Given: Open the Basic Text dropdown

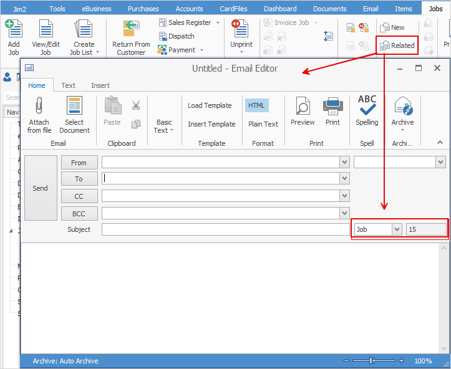Looking at the screenshot, I should click(x=164, y=126).
